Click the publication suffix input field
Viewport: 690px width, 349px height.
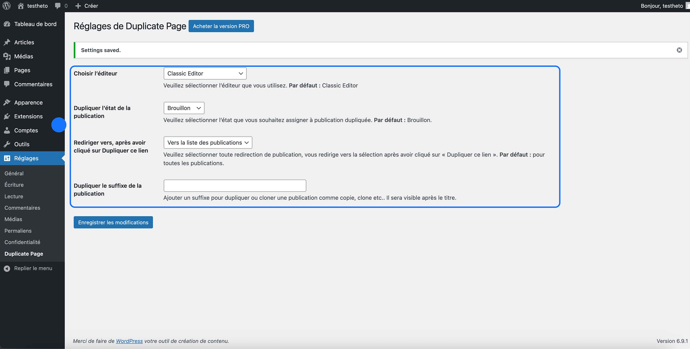234,185
